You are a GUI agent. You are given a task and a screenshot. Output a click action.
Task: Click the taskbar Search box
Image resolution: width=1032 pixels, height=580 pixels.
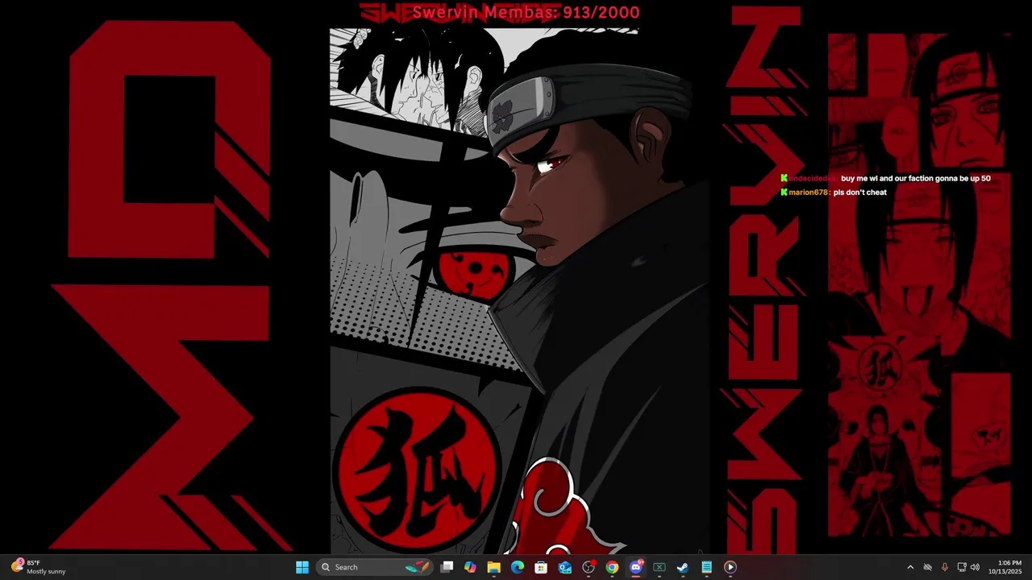(375, 567)
